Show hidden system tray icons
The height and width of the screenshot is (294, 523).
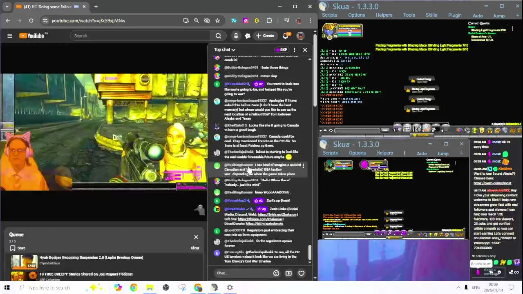(458, 287)
